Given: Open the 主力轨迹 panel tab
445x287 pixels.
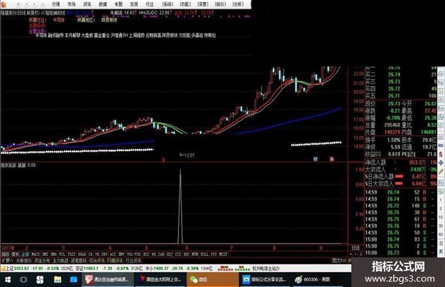Looking at the screenshot, I should (x=60, y=260).
